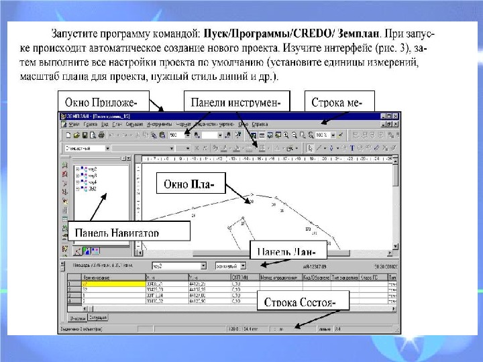Click the Наименование column header

pos(113,278)
